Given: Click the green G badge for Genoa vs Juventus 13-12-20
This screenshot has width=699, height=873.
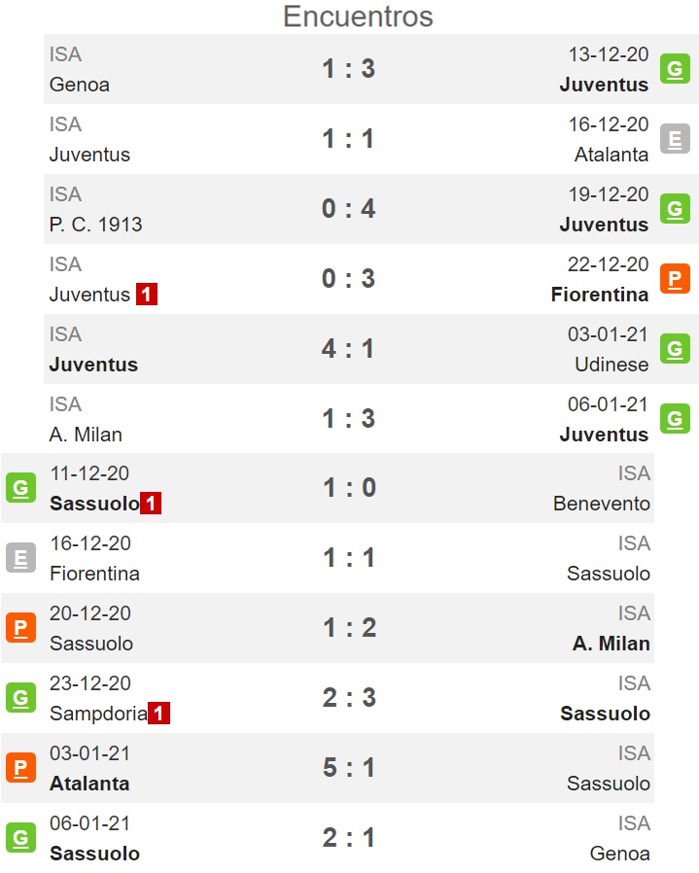Looking at the screenshot, I should click(x=675, y=69).
